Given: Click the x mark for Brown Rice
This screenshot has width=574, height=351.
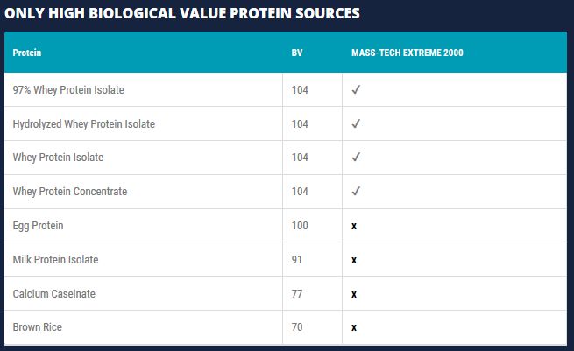Looking at the screenshot, I should coord(354,327).
